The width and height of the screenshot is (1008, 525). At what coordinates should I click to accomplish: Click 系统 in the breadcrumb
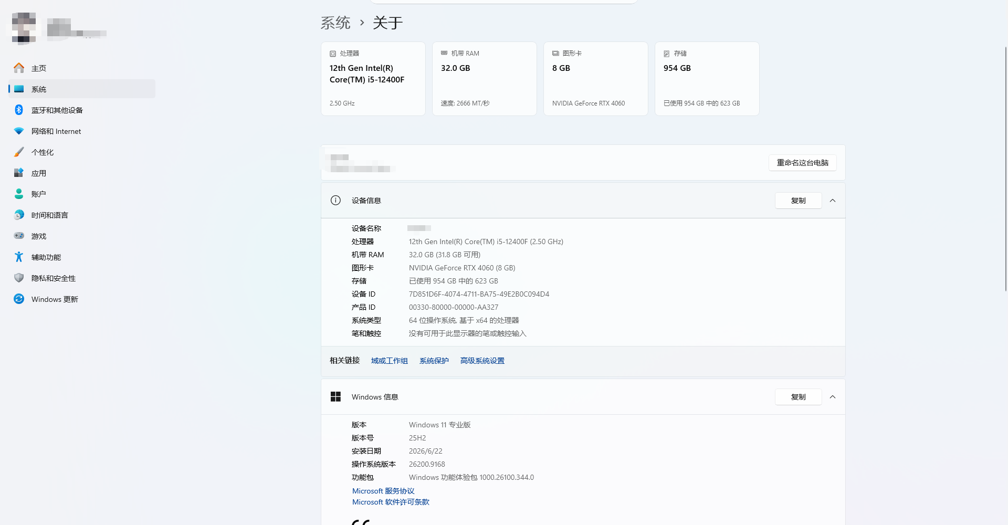point(335,23)
